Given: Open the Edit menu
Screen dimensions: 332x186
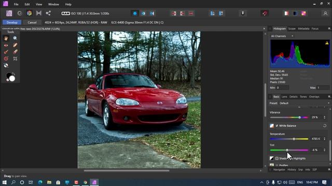Looking at the screenshot, I should point(27,4).
